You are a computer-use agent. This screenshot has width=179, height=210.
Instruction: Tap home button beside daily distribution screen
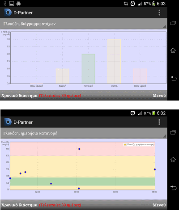coord(173,160)
